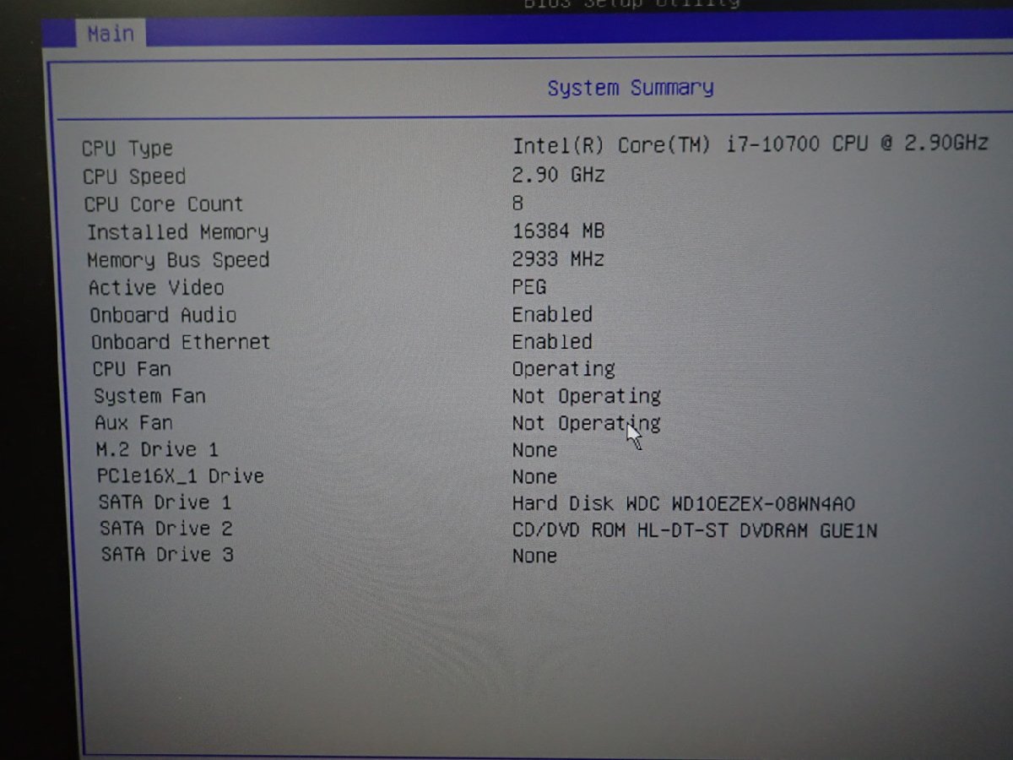Select the CPU Speed 2.90 GHz value
The height and width of the screenshot is (760, 1013).
(x=558, y=175)
